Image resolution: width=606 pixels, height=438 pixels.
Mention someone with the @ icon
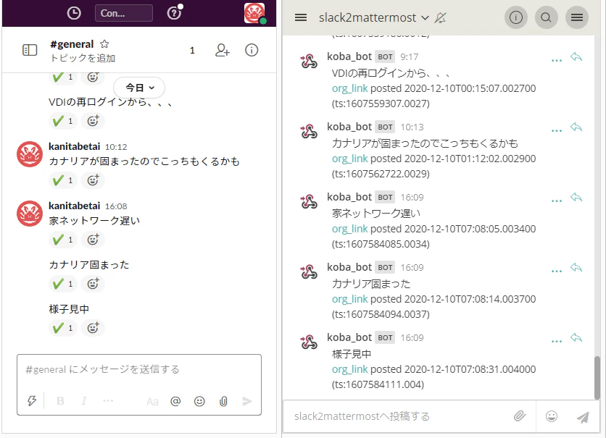[175, 400]
